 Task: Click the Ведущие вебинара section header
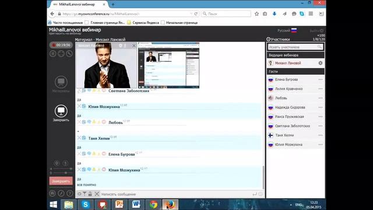click(x=295, y=55)
